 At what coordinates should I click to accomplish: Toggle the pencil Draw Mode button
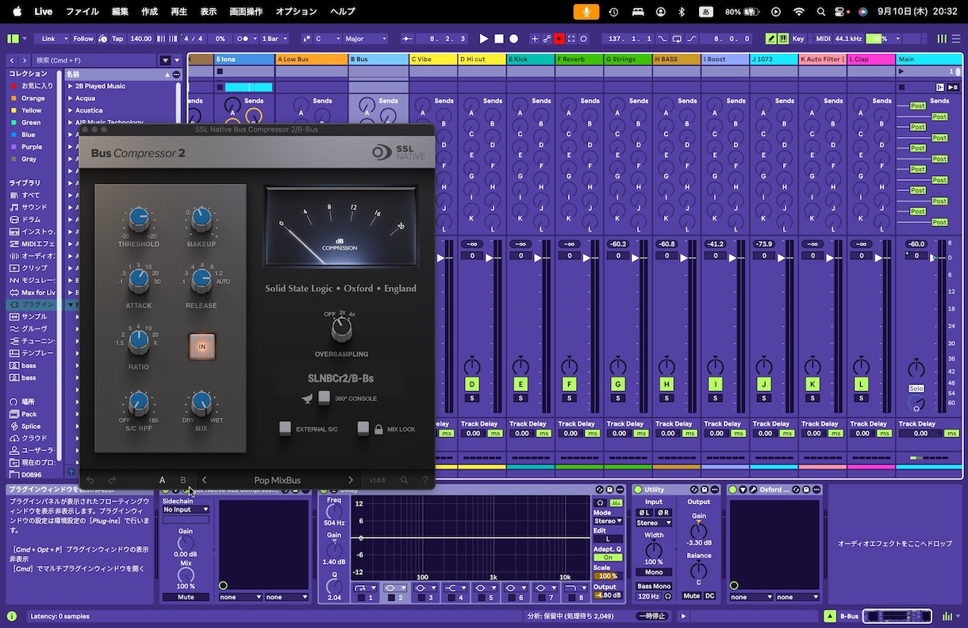tap(770, 38)
